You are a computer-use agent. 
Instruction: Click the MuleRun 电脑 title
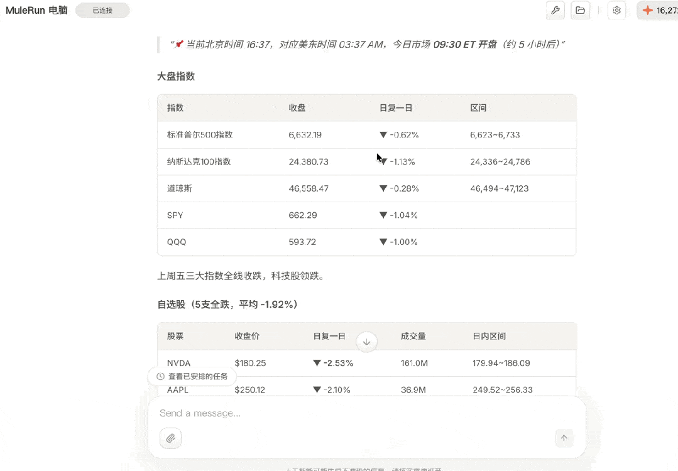pyautogui.click(x=36, y=10)
